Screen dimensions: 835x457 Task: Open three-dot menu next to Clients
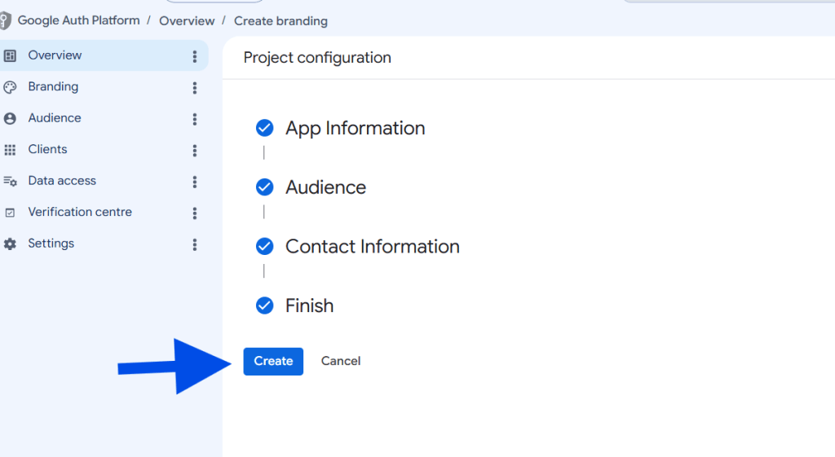pyautogui.click(x=195, y=150)
